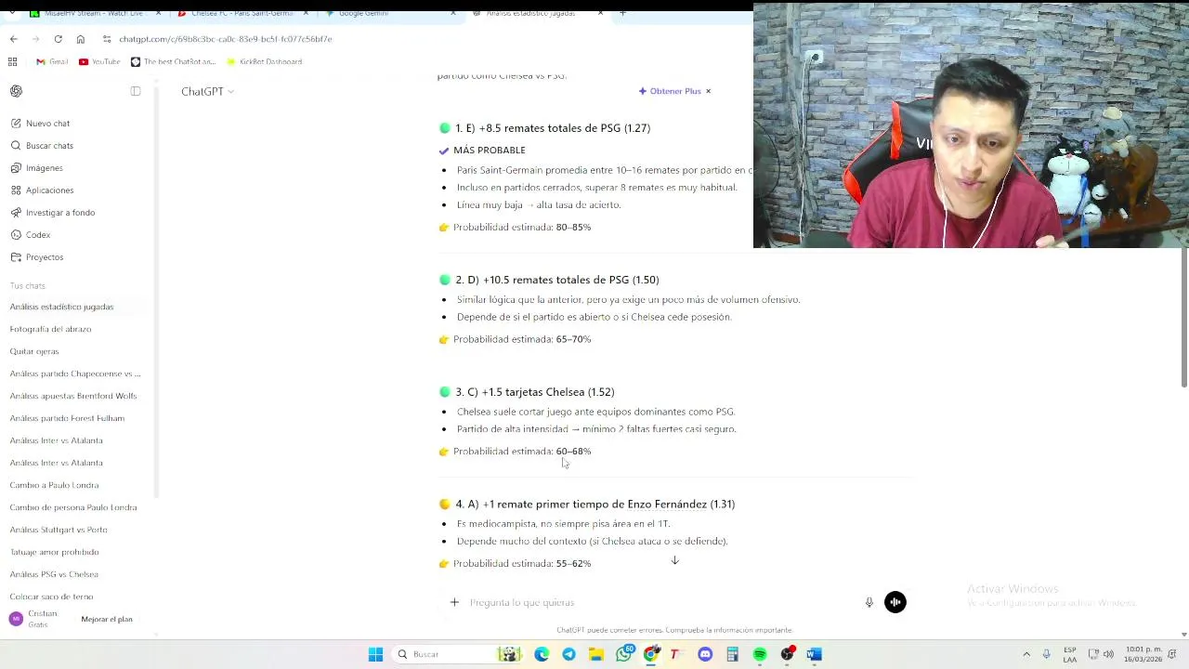This screenshot has height=669, width=1189.
Task: Click the microphone dictation icon
Action: point(869,602)
